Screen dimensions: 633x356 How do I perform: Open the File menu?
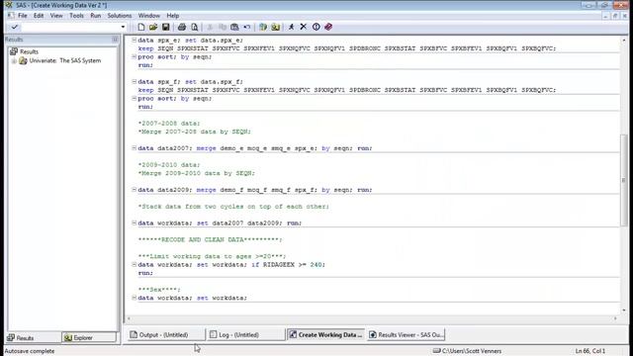pos(22,16)
